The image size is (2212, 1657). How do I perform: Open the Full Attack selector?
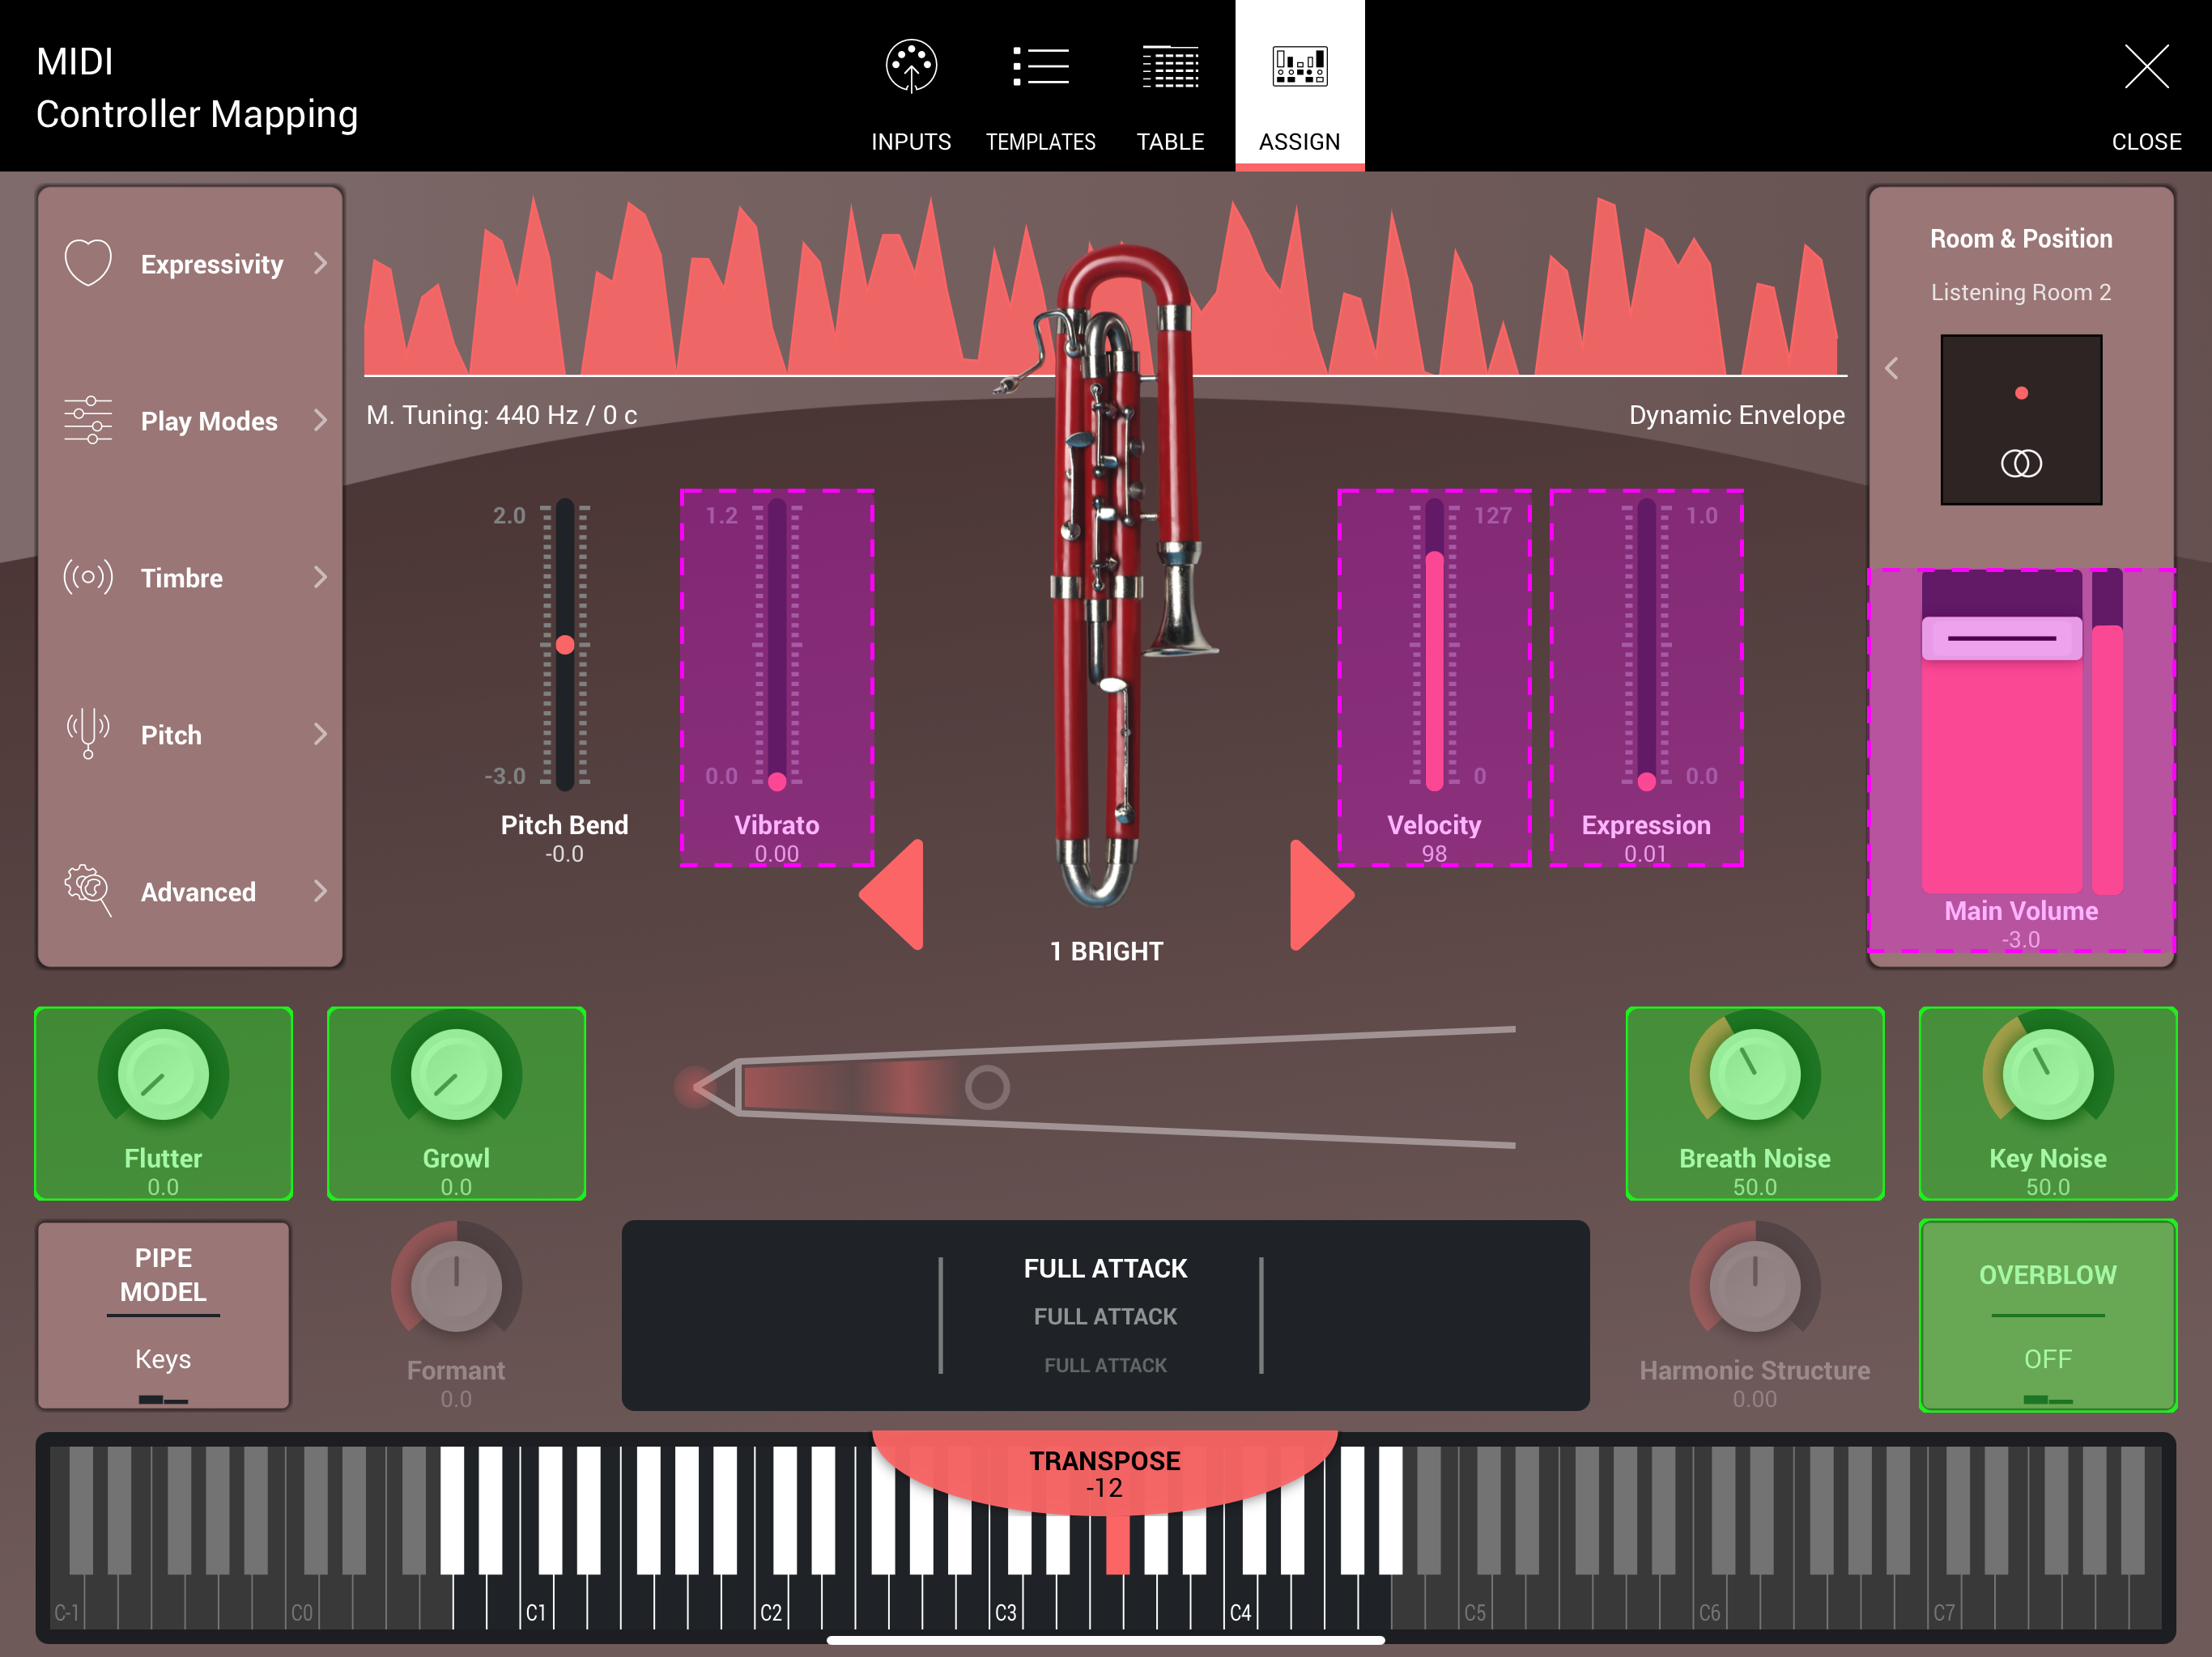coord(1105,1316)
